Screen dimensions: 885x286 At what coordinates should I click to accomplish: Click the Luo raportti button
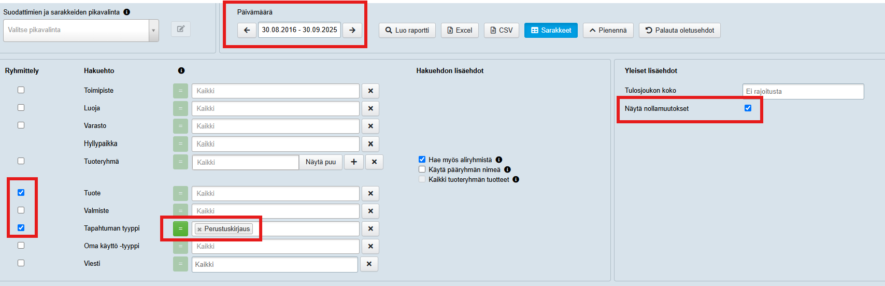point(407,30)
